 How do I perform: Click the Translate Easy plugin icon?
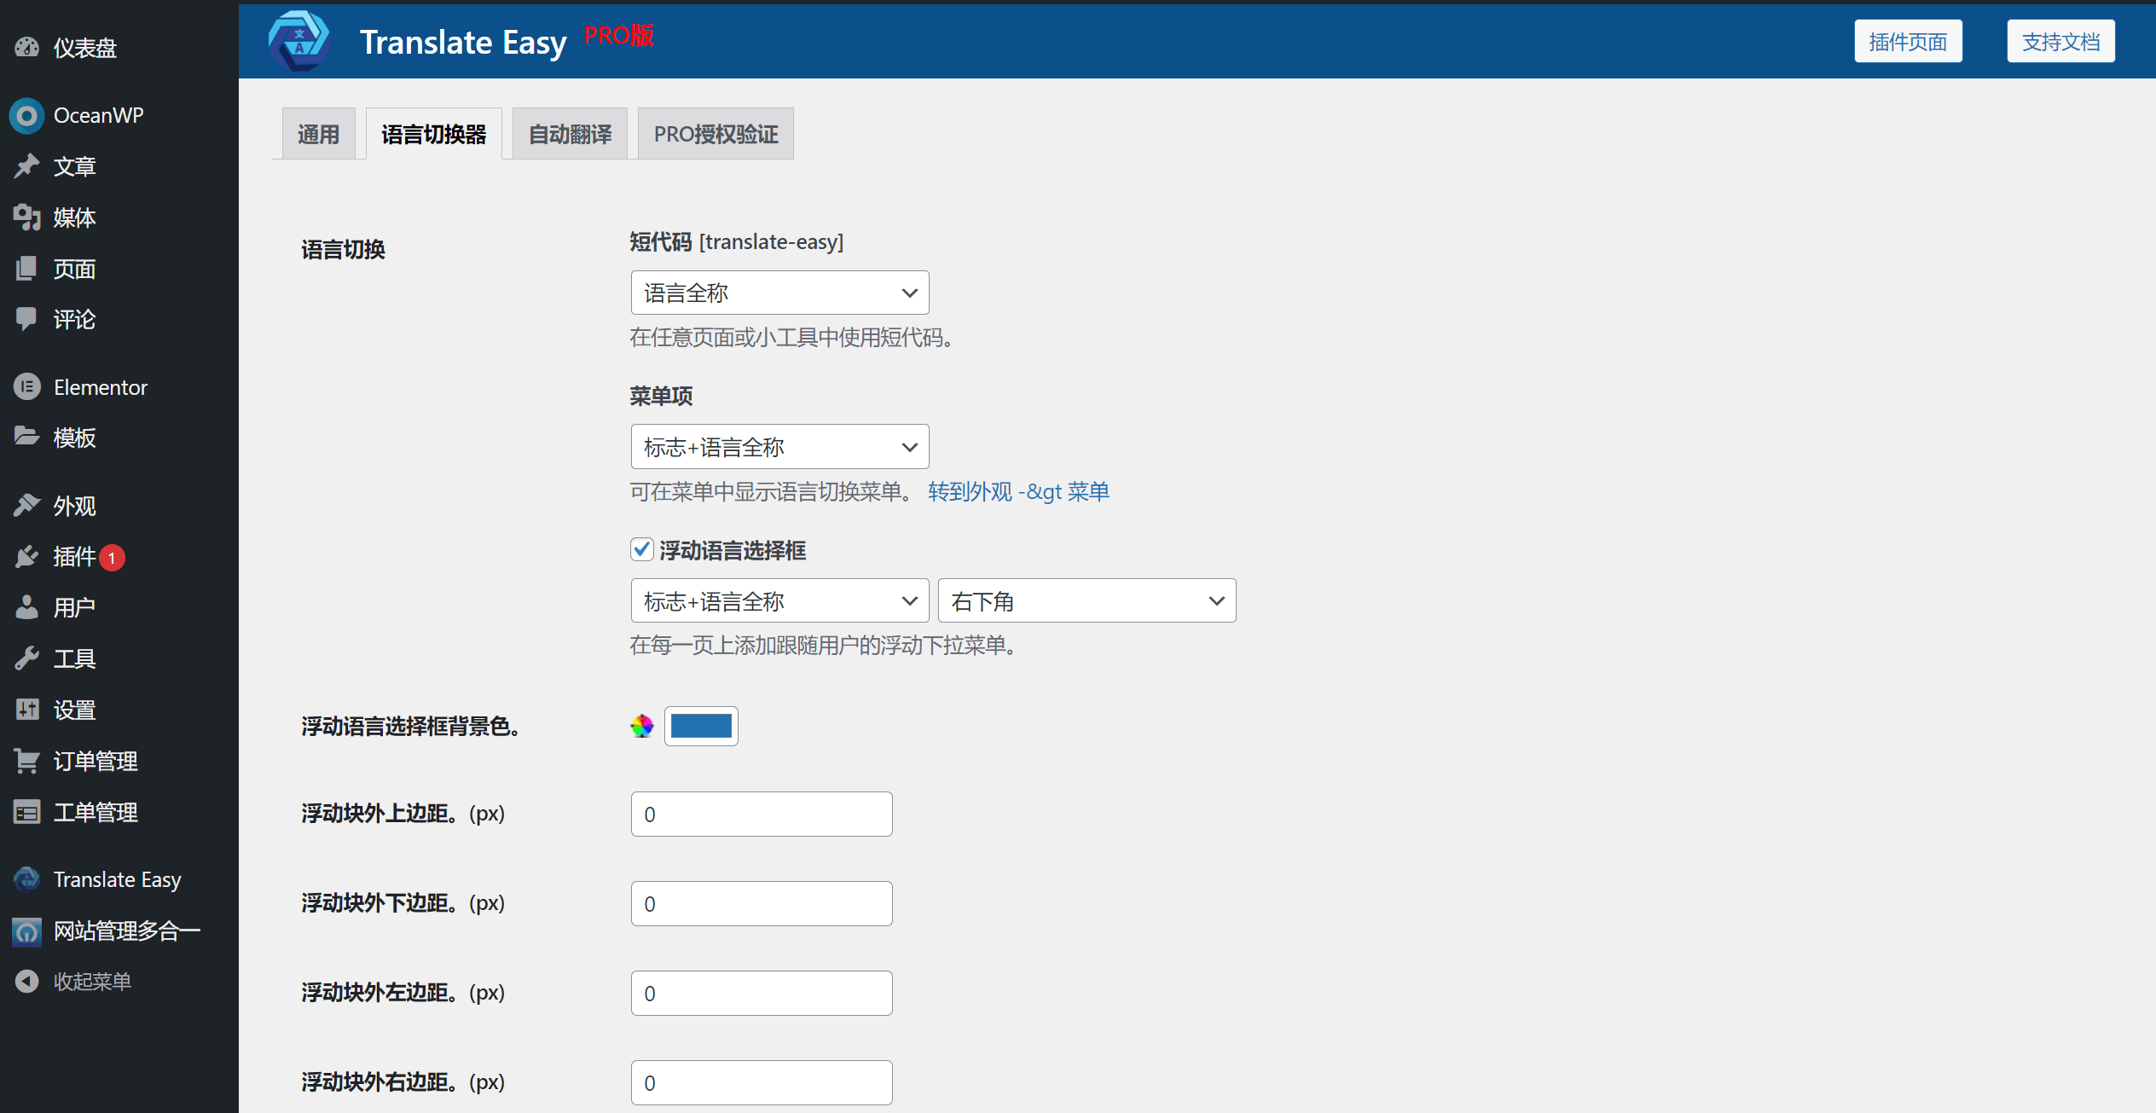click(28, 878)
